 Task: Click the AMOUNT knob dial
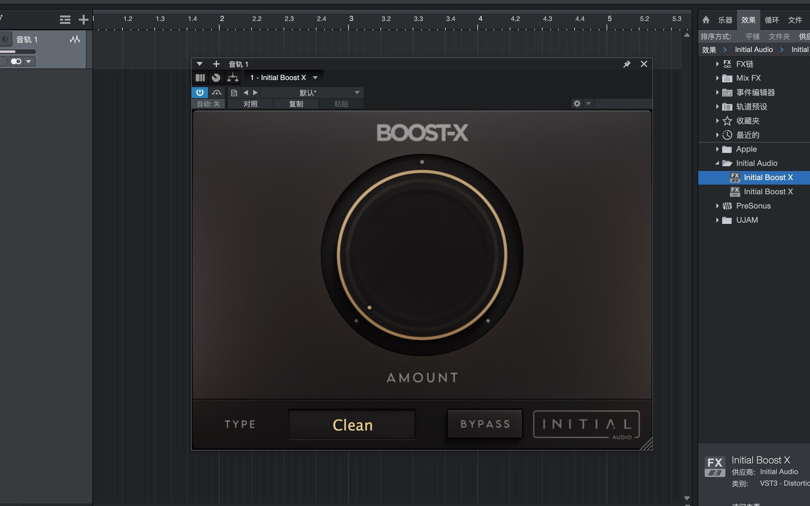click(422, 255)
